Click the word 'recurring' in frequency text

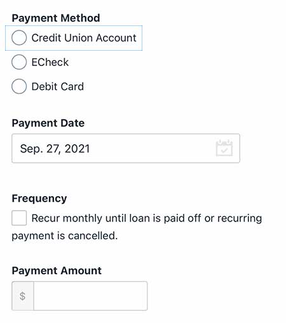click(240, 218)
